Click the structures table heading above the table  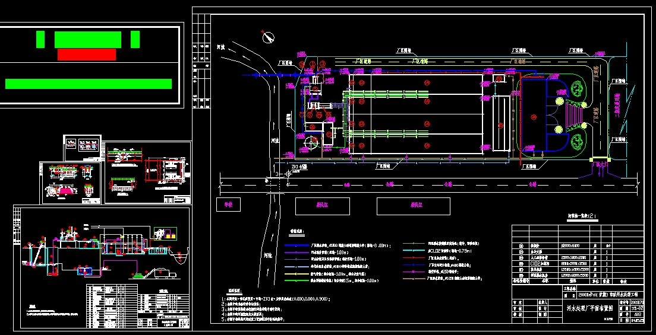click(x=582, y=216)
